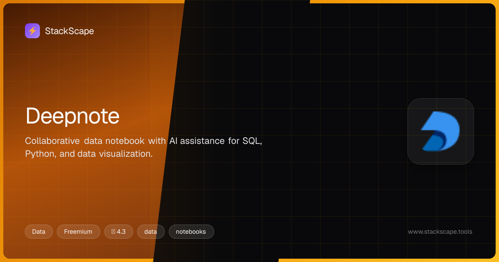Click the Data category tag
This screenshot has width=499, height=262.
click(39, 232)
